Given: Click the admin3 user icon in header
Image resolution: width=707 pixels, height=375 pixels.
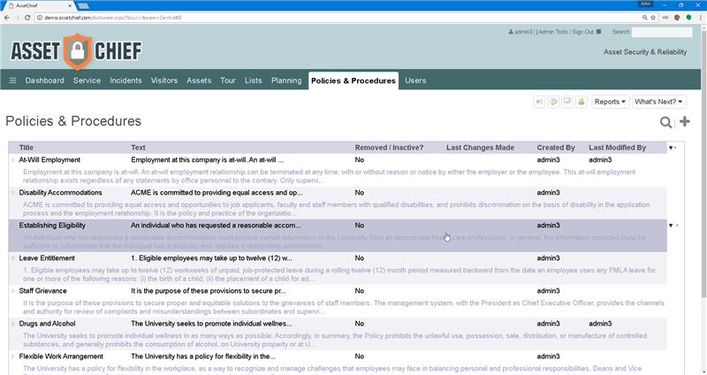Looking at the screenshot, I should pos(511,32).
